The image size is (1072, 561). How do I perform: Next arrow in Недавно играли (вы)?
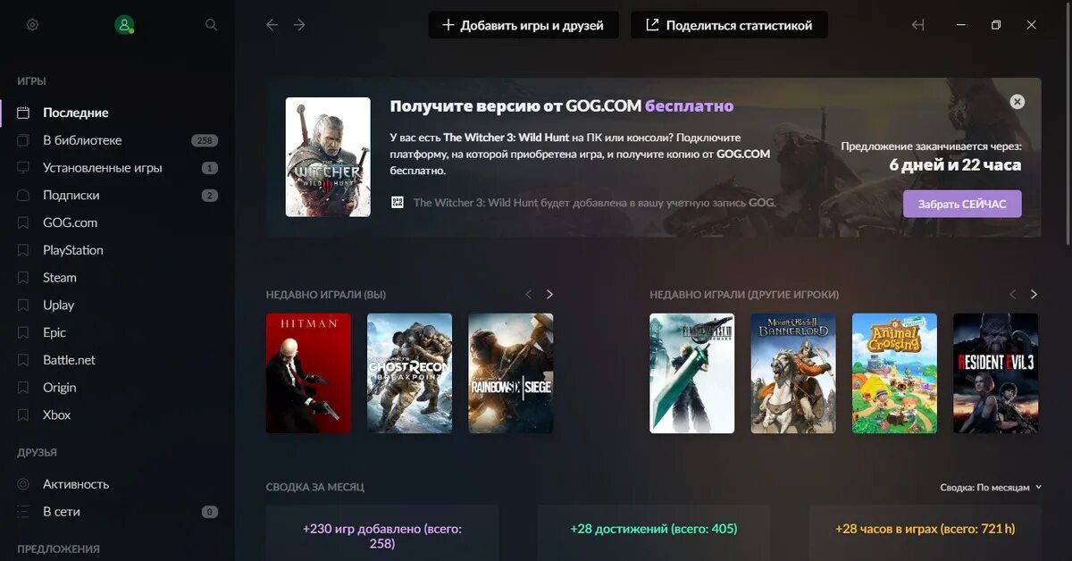click(549, 294)
